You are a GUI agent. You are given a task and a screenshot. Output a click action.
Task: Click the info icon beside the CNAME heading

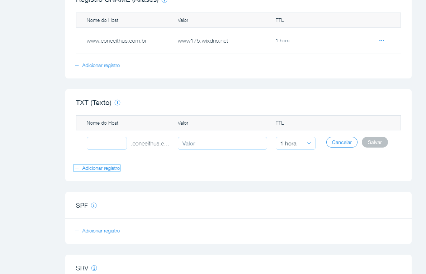pyautogui.click(x=164, y=1)
